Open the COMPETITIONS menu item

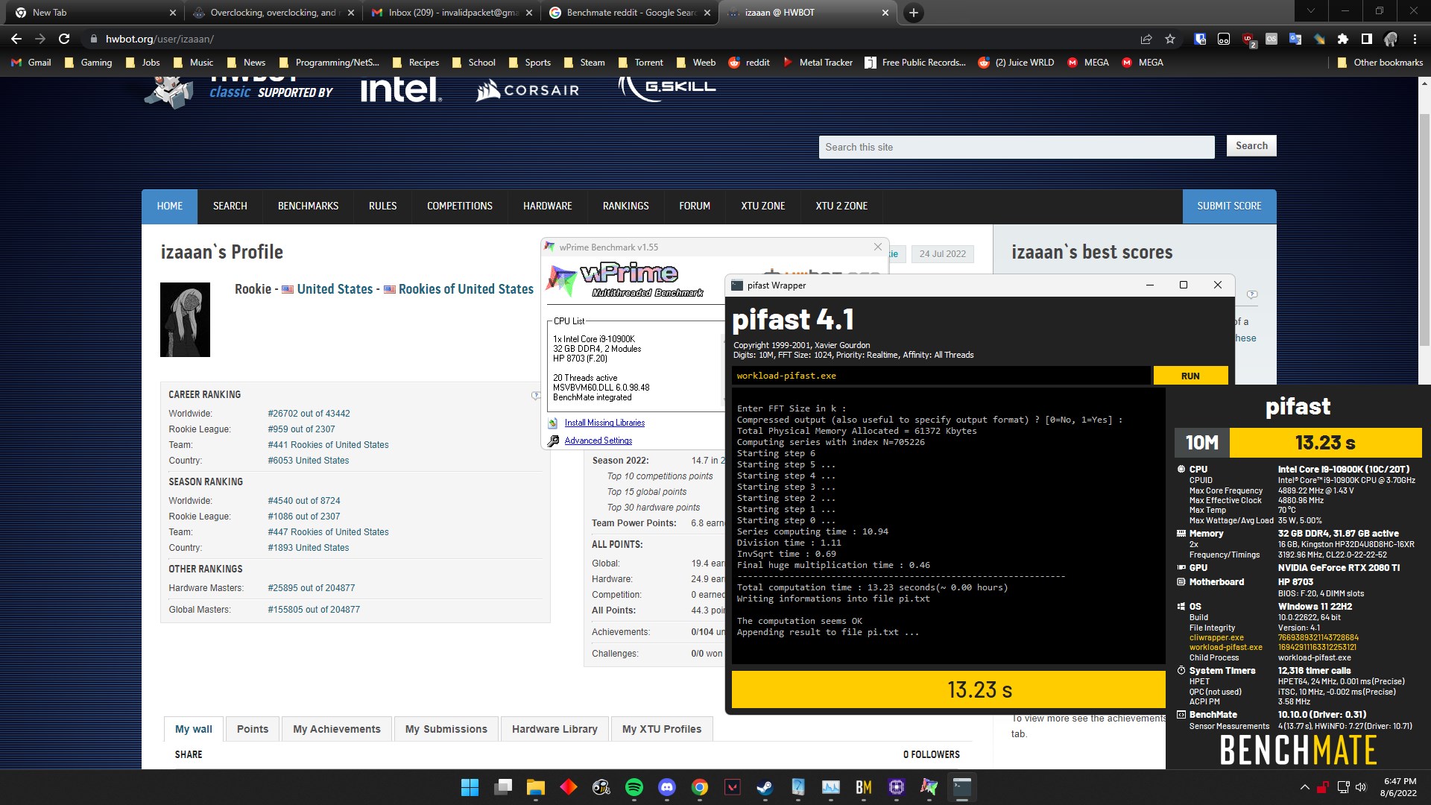(x=460, y=206)
